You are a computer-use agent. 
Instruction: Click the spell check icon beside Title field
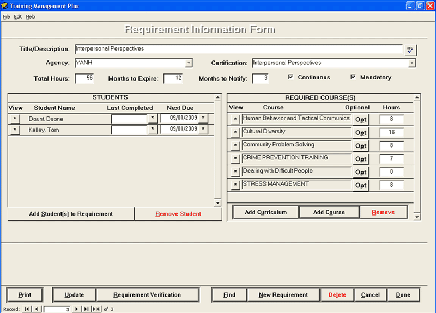410,50
